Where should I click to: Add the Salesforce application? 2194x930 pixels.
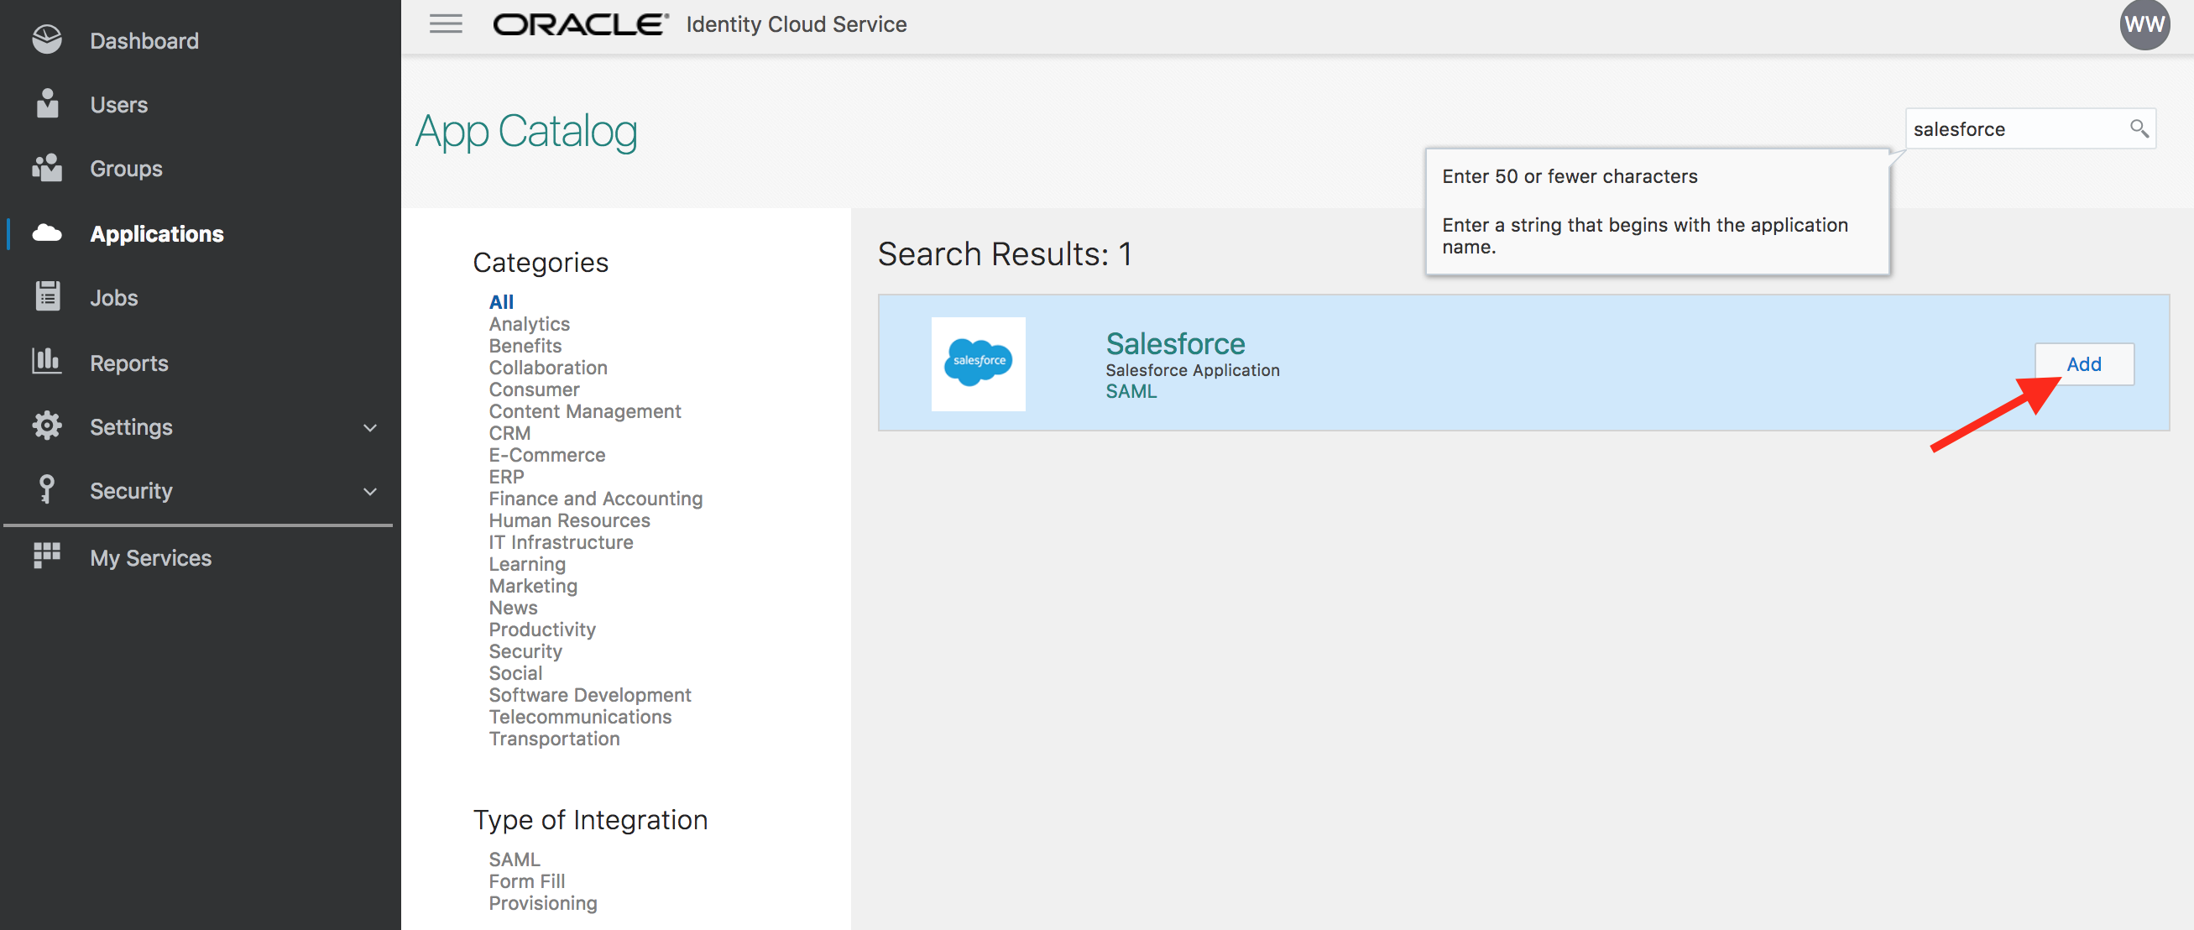click(x=2083, y=363)
